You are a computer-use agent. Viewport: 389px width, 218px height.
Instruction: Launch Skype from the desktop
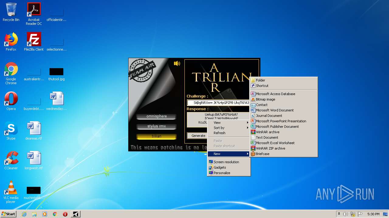click(x=11, y=131)
